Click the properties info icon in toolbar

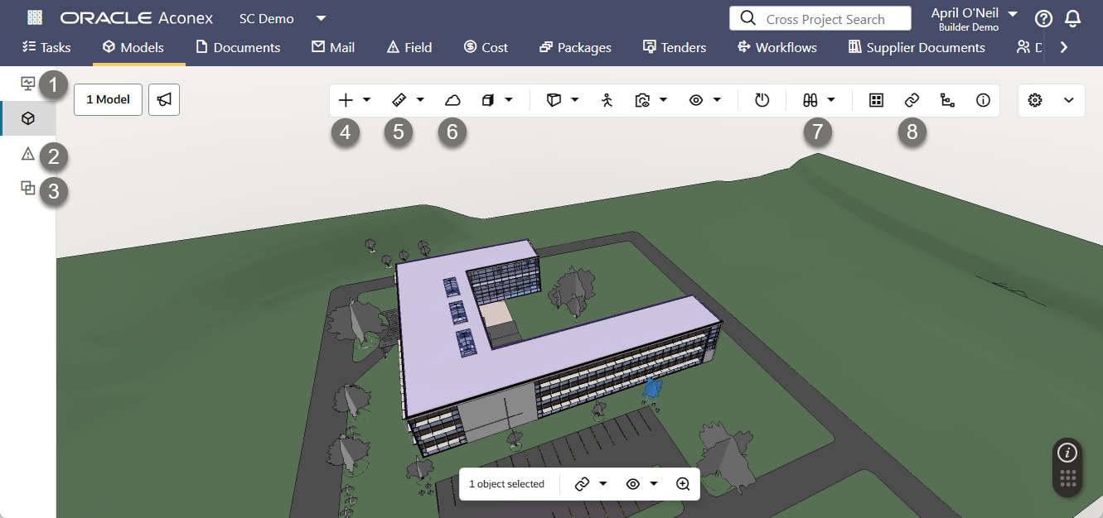(983, 100)
